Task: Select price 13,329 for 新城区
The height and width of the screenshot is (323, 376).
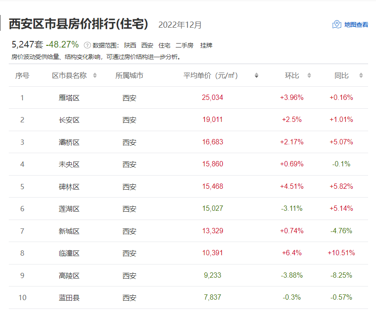Action: click(x=213, y=231)
